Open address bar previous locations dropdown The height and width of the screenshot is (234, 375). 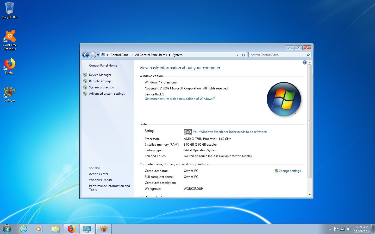(x=238, y=55)
